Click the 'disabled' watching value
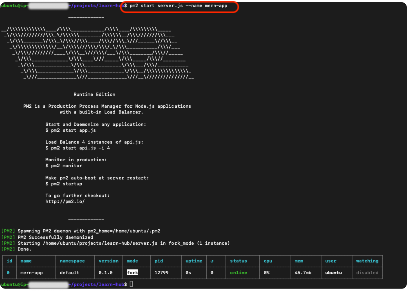This screenshot has width=407, height=291. click(x=367, y=273)
